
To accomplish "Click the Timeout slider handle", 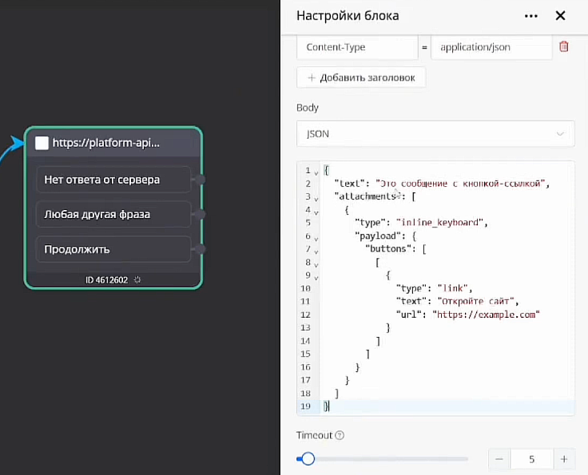I will pyautogui.click(x=308, y=459).
